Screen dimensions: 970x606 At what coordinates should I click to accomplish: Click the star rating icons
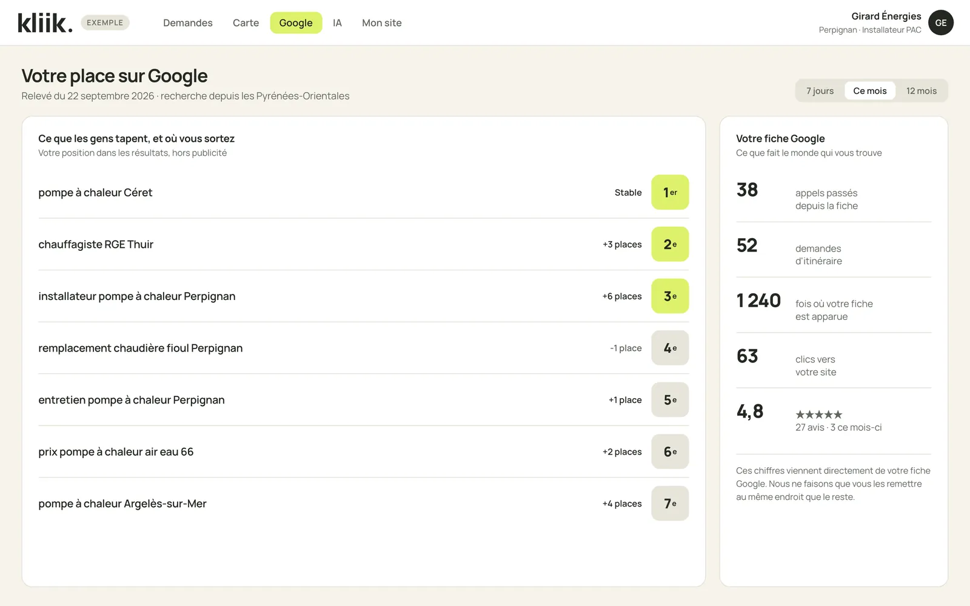(819, 415)
